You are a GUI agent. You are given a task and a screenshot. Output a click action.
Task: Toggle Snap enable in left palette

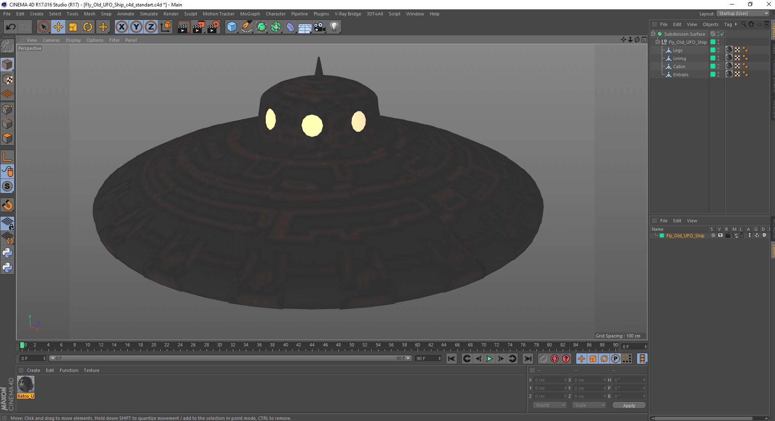click(x=7, y=205)
